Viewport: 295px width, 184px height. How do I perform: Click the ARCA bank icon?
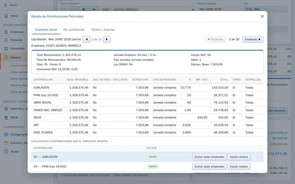(6, 117)
